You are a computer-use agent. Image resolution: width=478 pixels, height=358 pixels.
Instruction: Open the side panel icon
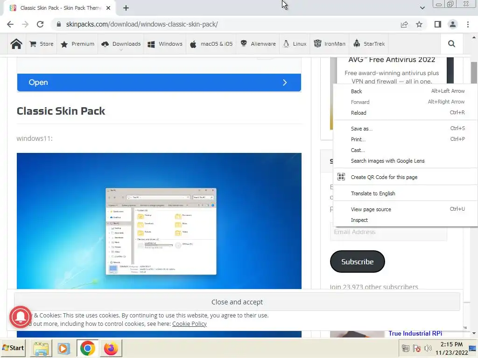click(438, 24)
